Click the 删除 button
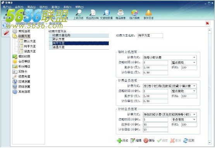Screen dimensions: 215x148 (x=149, y=141)
